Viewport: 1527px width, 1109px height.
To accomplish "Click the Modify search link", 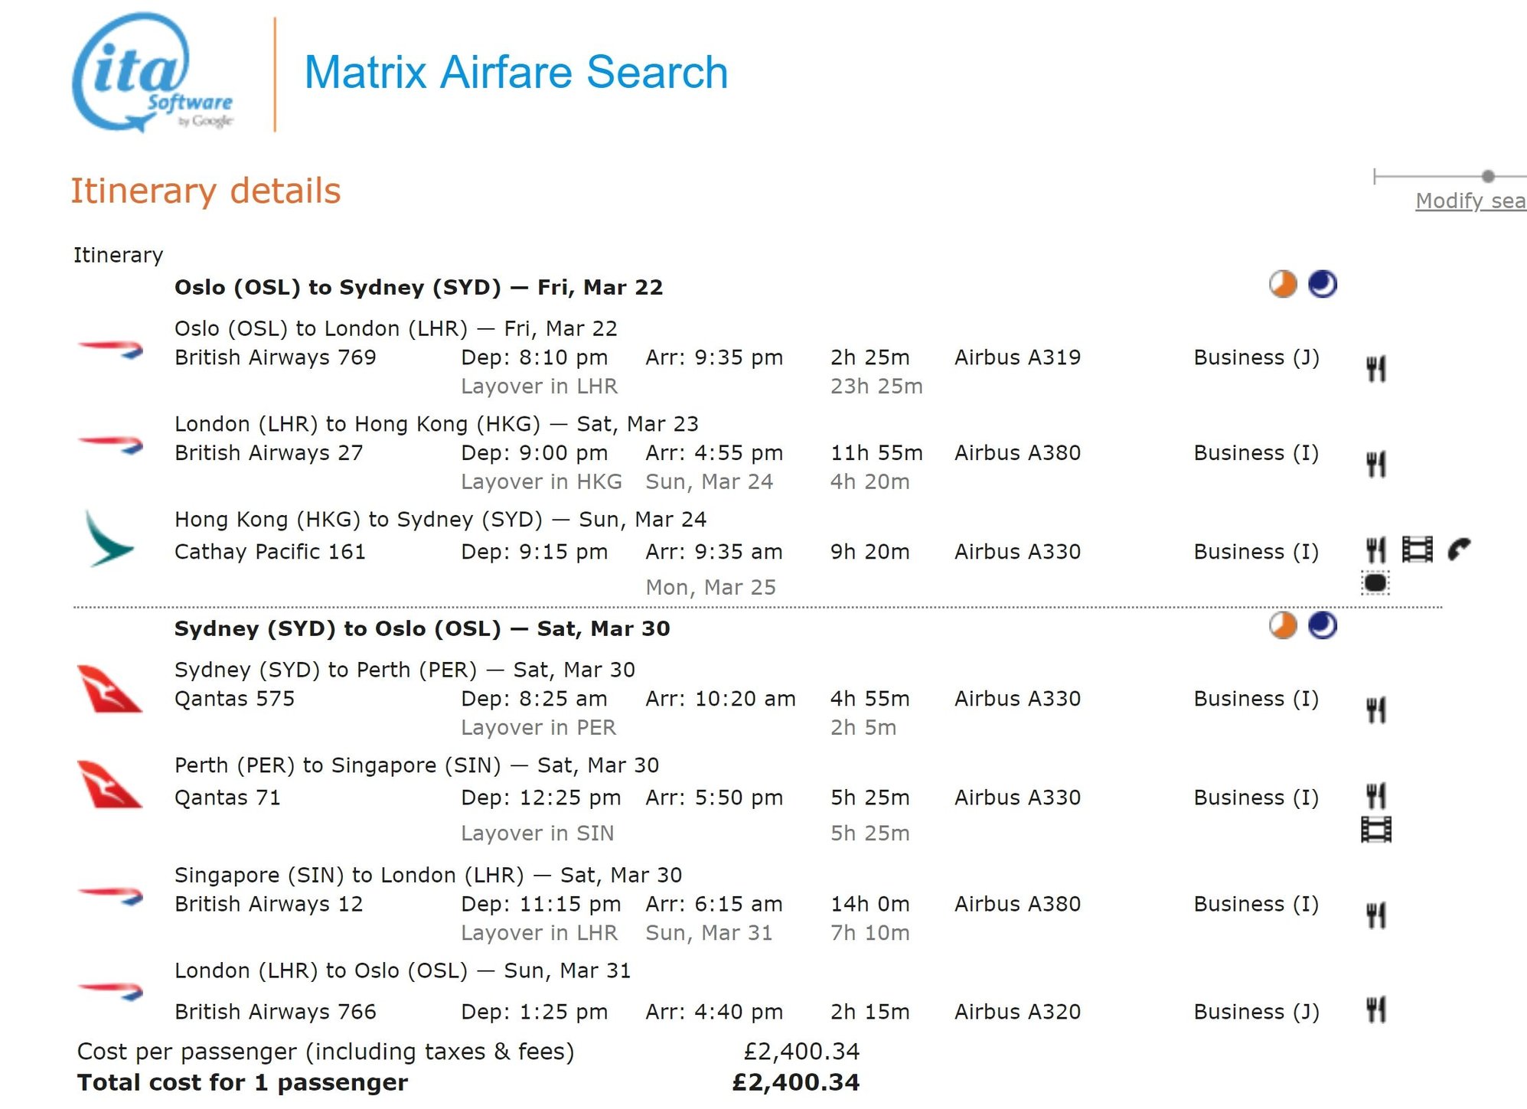I will click(x=1470, y=201).
